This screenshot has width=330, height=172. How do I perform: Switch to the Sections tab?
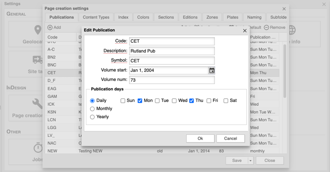tap(166, 17)
